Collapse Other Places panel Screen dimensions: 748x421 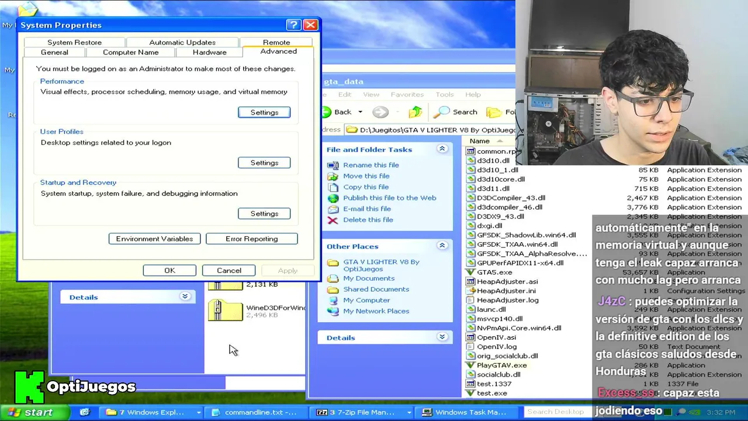(x=442, y=246)
